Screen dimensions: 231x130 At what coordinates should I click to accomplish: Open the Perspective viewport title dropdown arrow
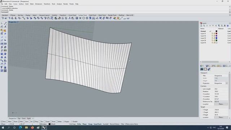click(x=18, y=22)
